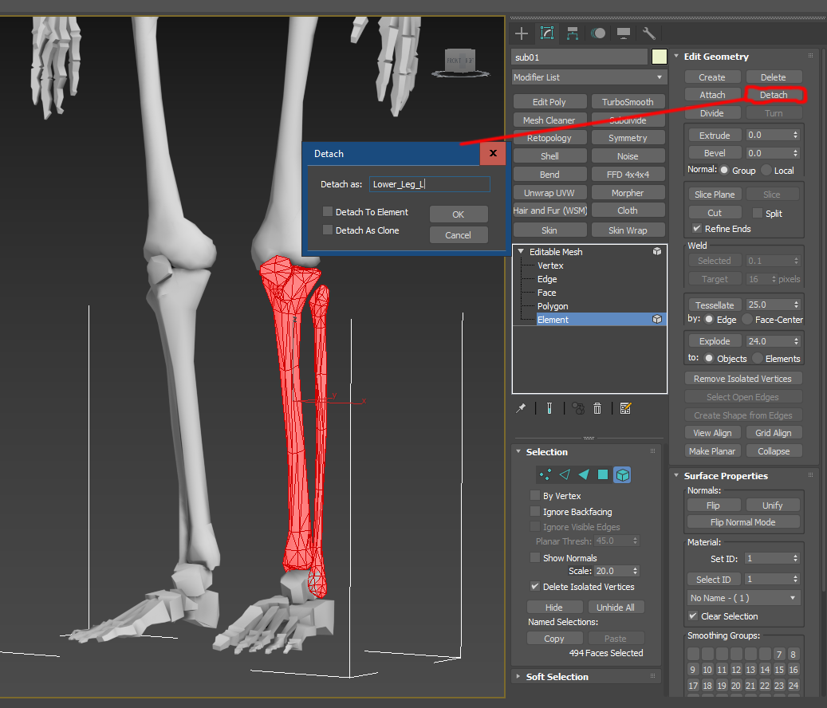Screen dimensions: 827x708
Task: Open the Utilities panel wrench icon
Action: click(x=648, y=33)
